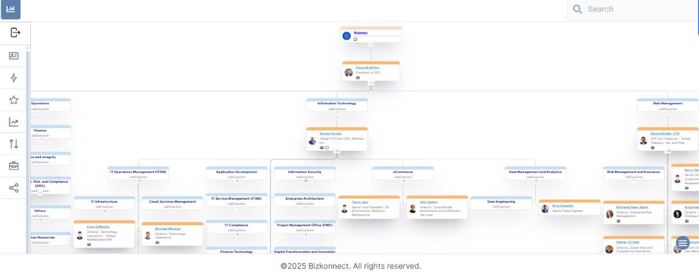The height and width of the screenshot is (272, 699).
Task: Open the Walmart company link
Action: tap(361, 33)
